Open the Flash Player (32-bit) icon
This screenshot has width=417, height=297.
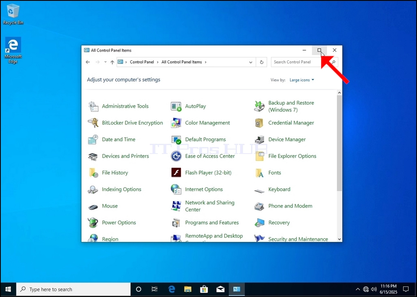pyautogui.click(x=176, y=173)
